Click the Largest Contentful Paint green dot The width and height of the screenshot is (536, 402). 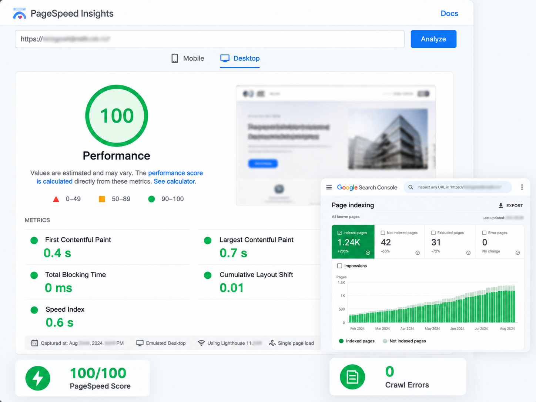[208, 241]
